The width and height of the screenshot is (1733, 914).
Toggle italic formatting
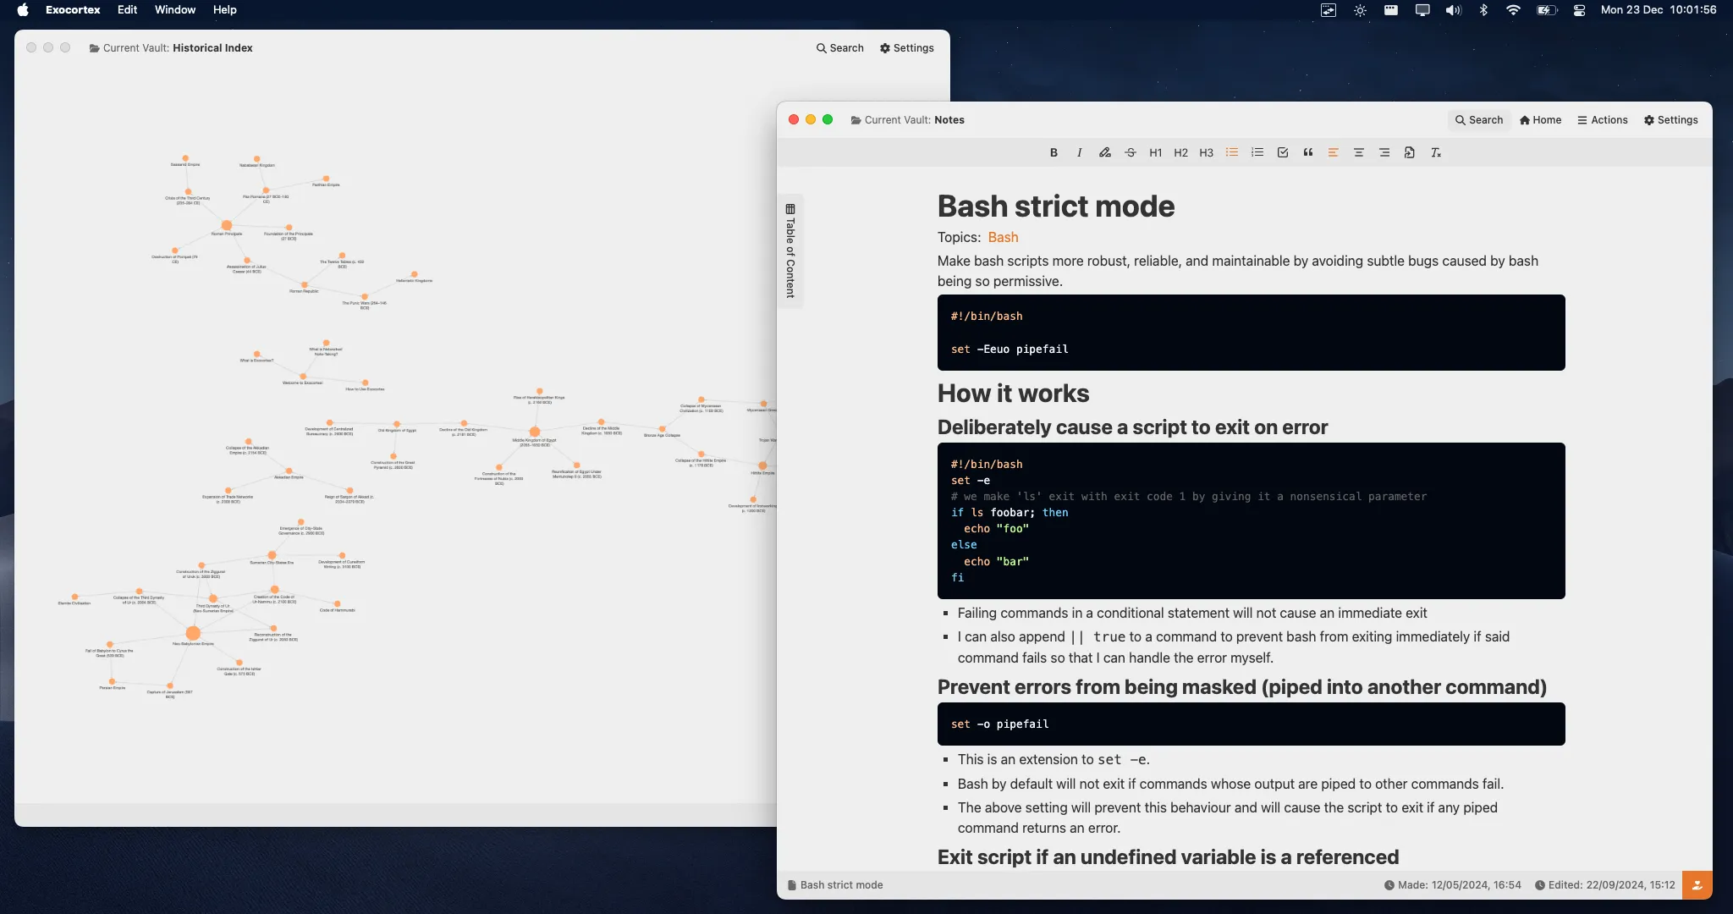coord(1079,152)
